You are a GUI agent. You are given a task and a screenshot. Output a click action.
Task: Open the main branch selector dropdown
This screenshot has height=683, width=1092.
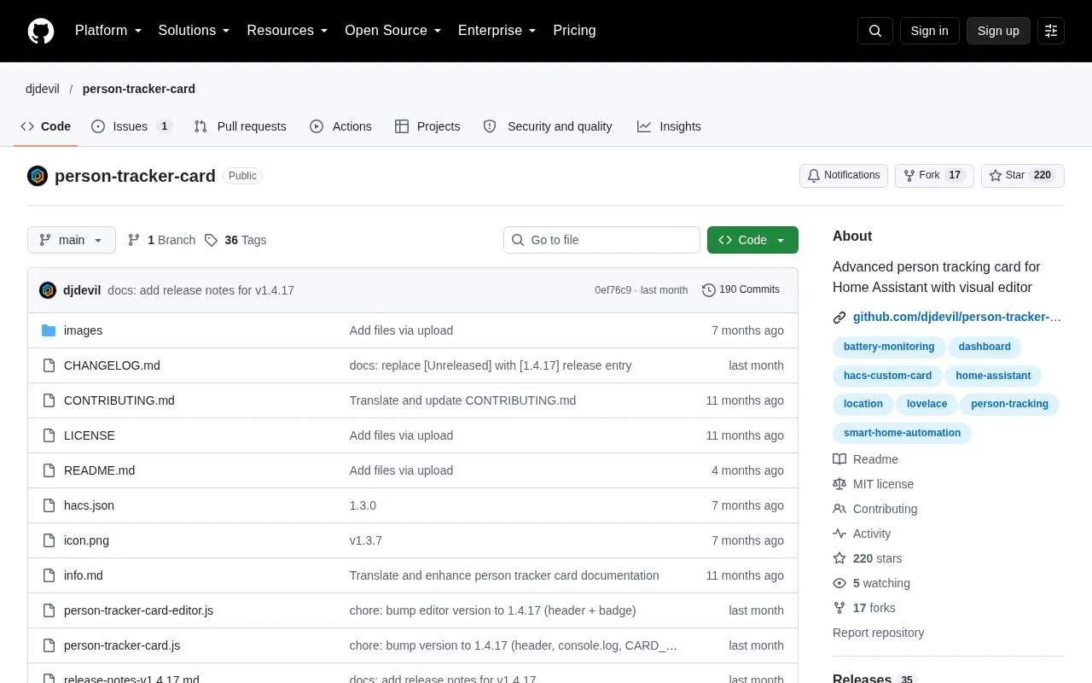point(72,240)
